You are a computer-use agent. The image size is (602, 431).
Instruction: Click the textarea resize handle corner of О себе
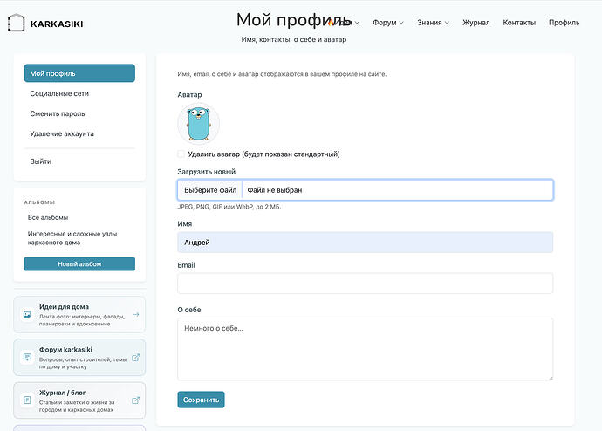551,378
